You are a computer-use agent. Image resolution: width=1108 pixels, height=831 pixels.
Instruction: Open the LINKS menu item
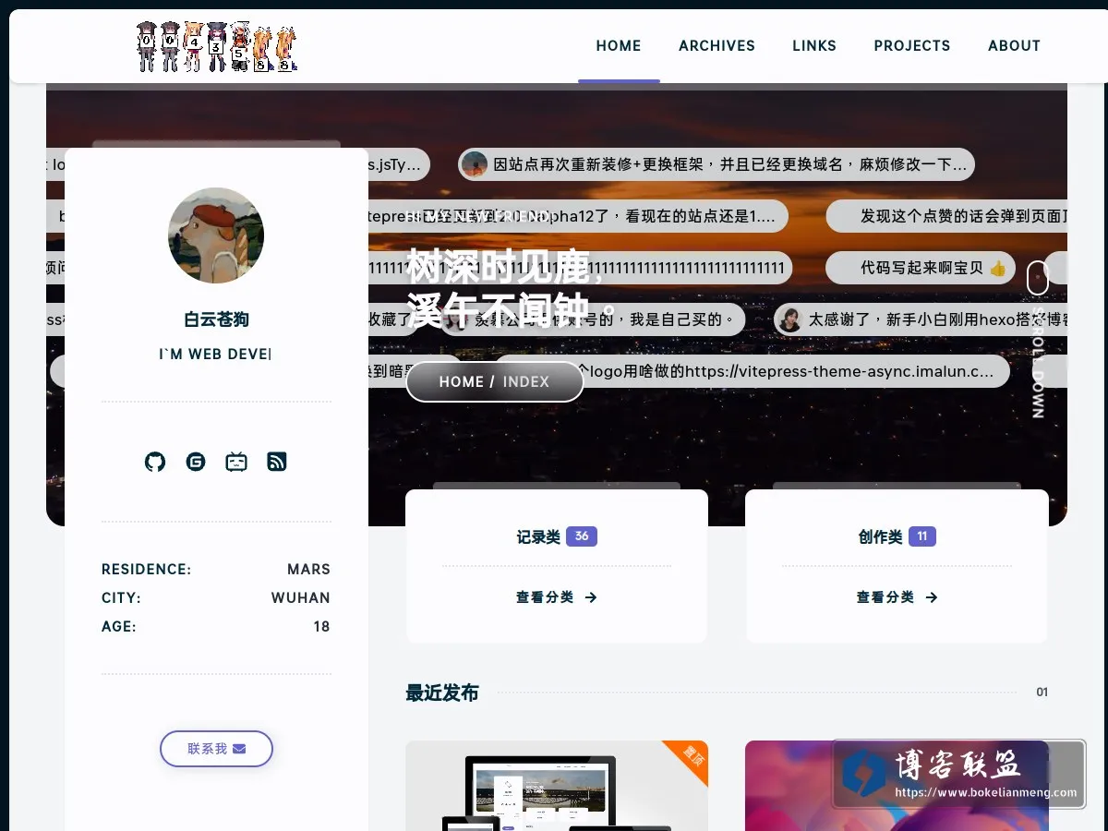point(814,45)
